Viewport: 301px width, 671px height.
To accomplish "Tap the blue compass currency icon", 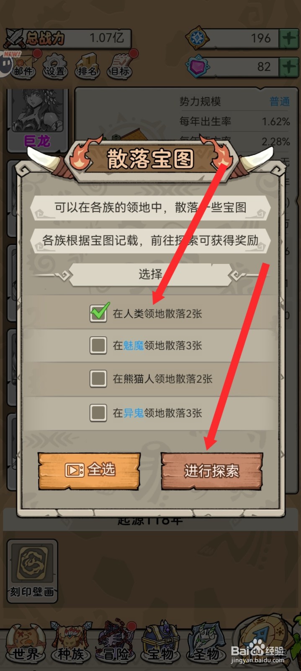I will click(197, 38).
